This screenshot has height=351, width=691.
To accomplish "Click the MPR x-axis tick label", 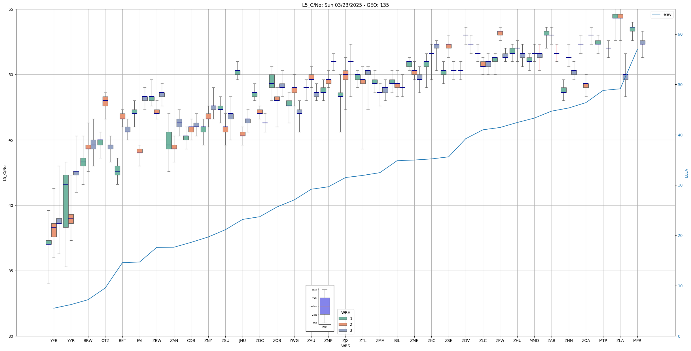I will coord(637,341).
